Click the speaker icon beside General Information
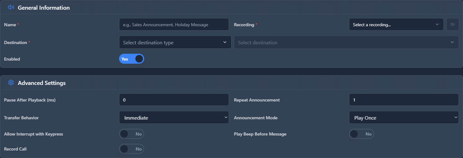463x158 pixels. [x=11, y=7]
